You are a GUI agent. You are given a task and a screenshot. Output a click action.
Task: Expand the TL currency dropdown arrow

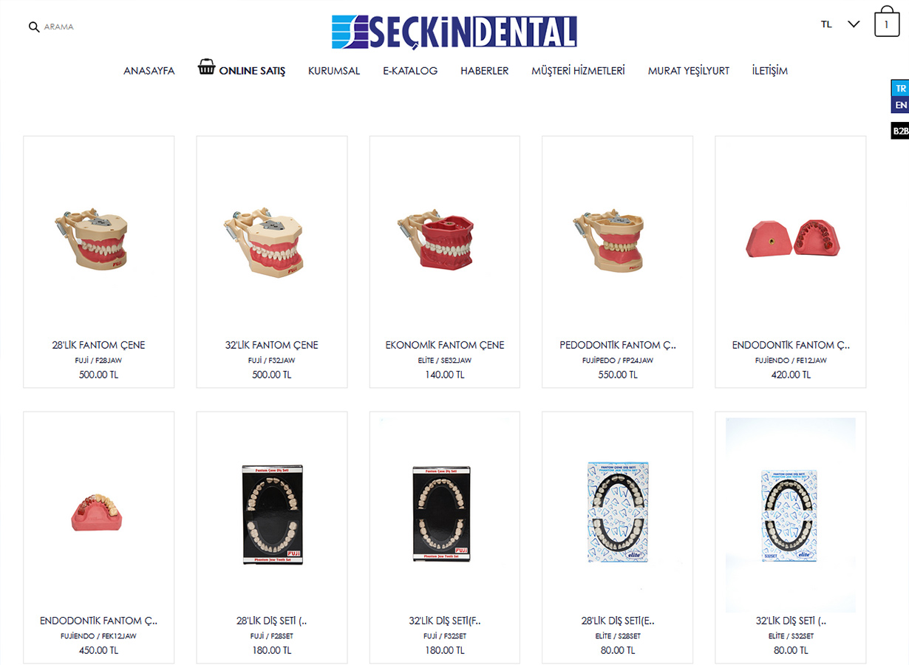point(854,24)
